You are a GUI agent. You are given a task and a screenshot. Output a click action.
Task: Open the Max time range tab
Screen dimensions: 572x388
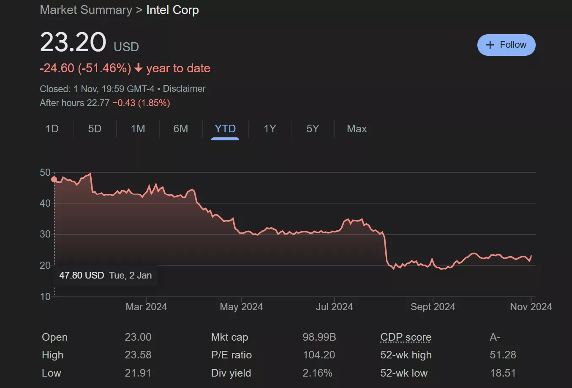tap(357, 129)
